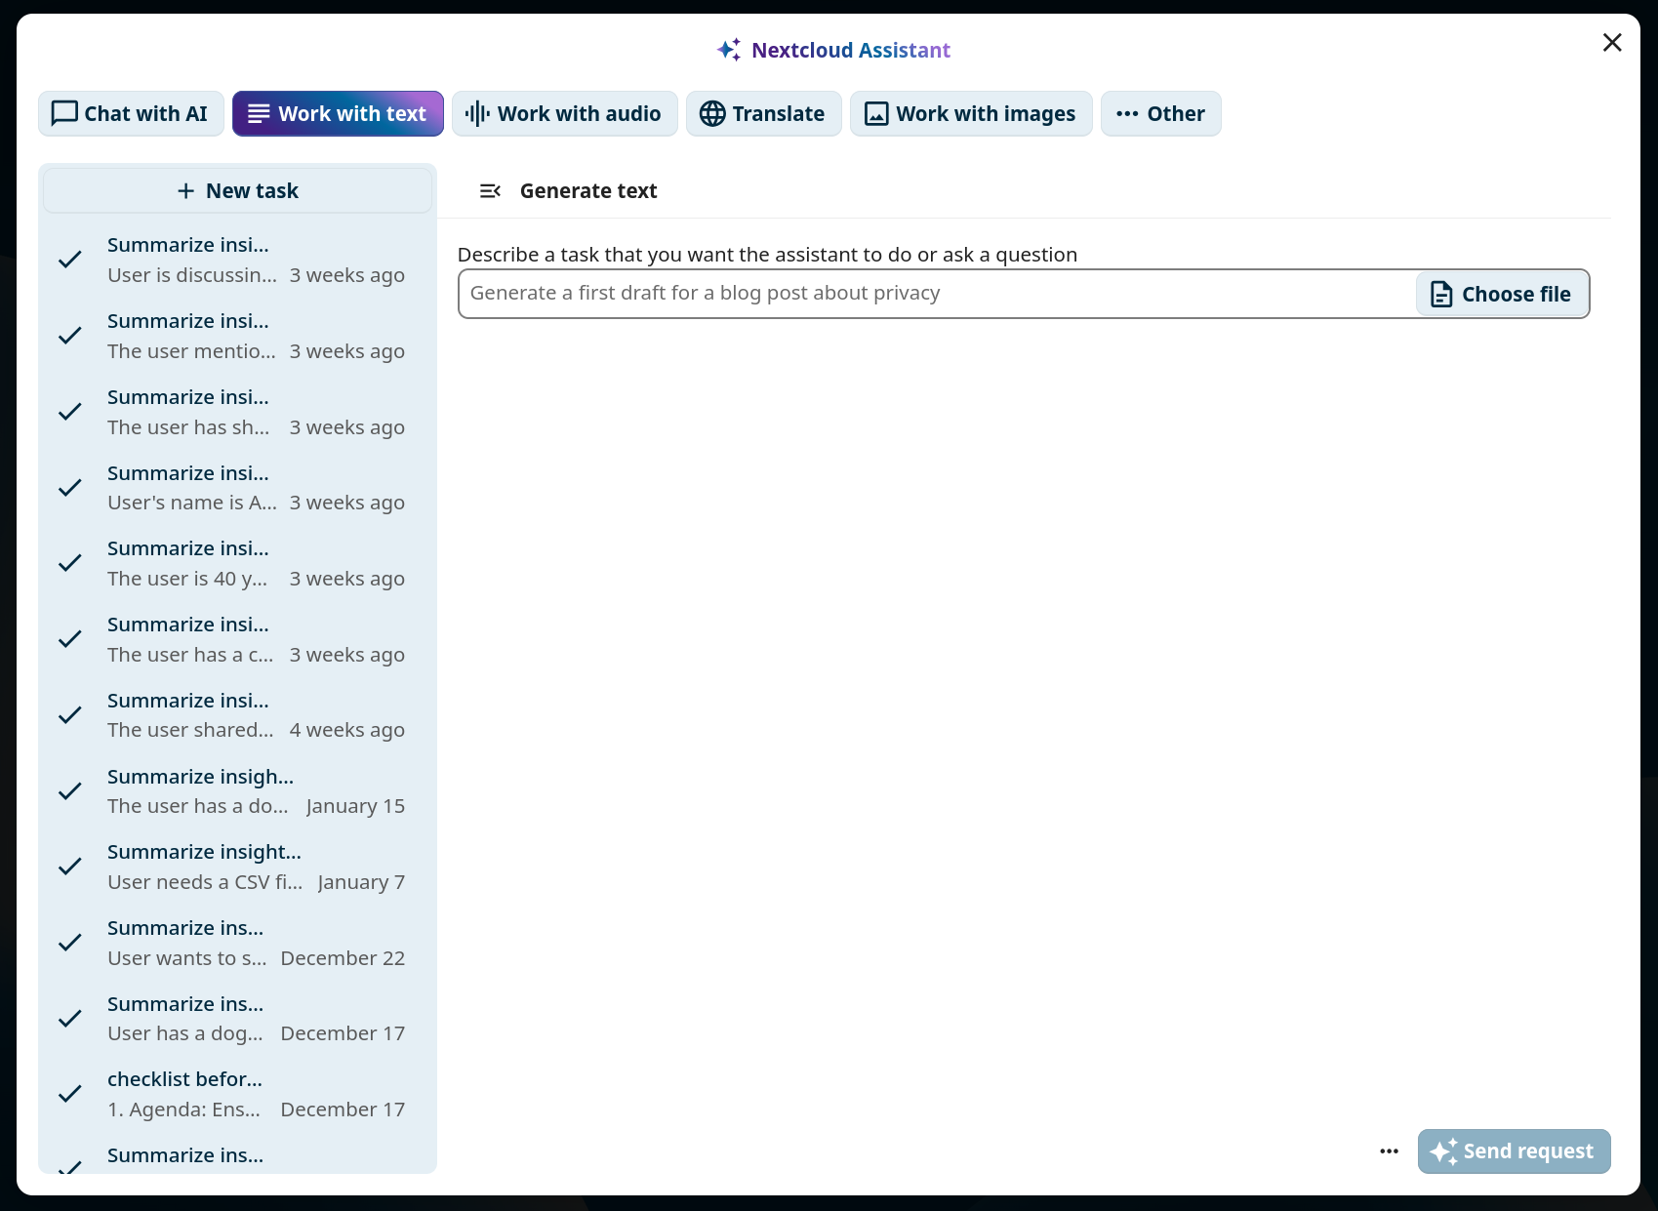The image size is (1658, 1211).
Task: Click checkmark icon beside 'The user has a do...' task
Action: tap(69, 791)
